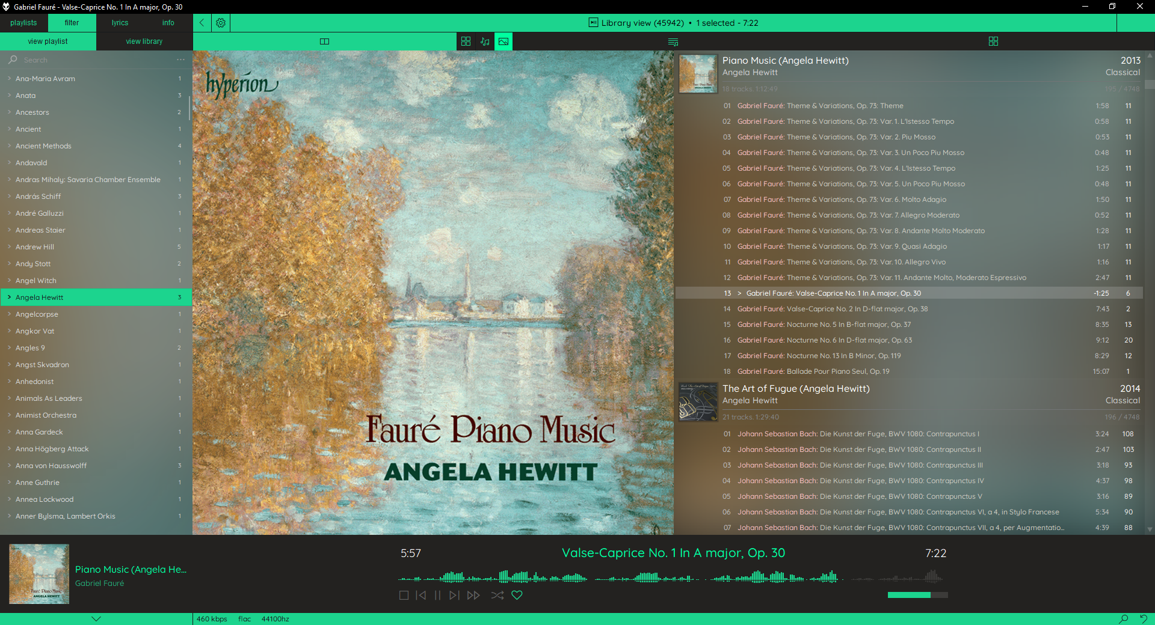Image resolution: width=1155 pixels, height=625 pixels.
Task: Click the reload arrow in status bar
Action: (1144, 619)
